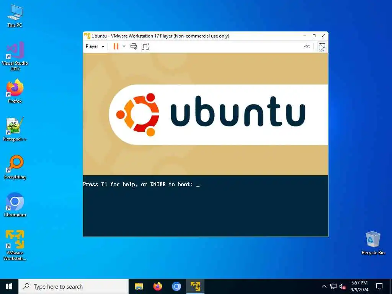This screenshot has height=294, width=392.
Task: Pause the Ubuntu virtual machine
Action: point(116,46)
